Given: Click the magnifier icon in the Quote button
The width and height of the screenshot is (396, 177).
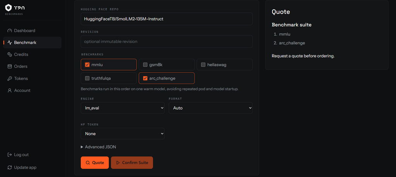Looking at the screenshot, I should 88,163.
